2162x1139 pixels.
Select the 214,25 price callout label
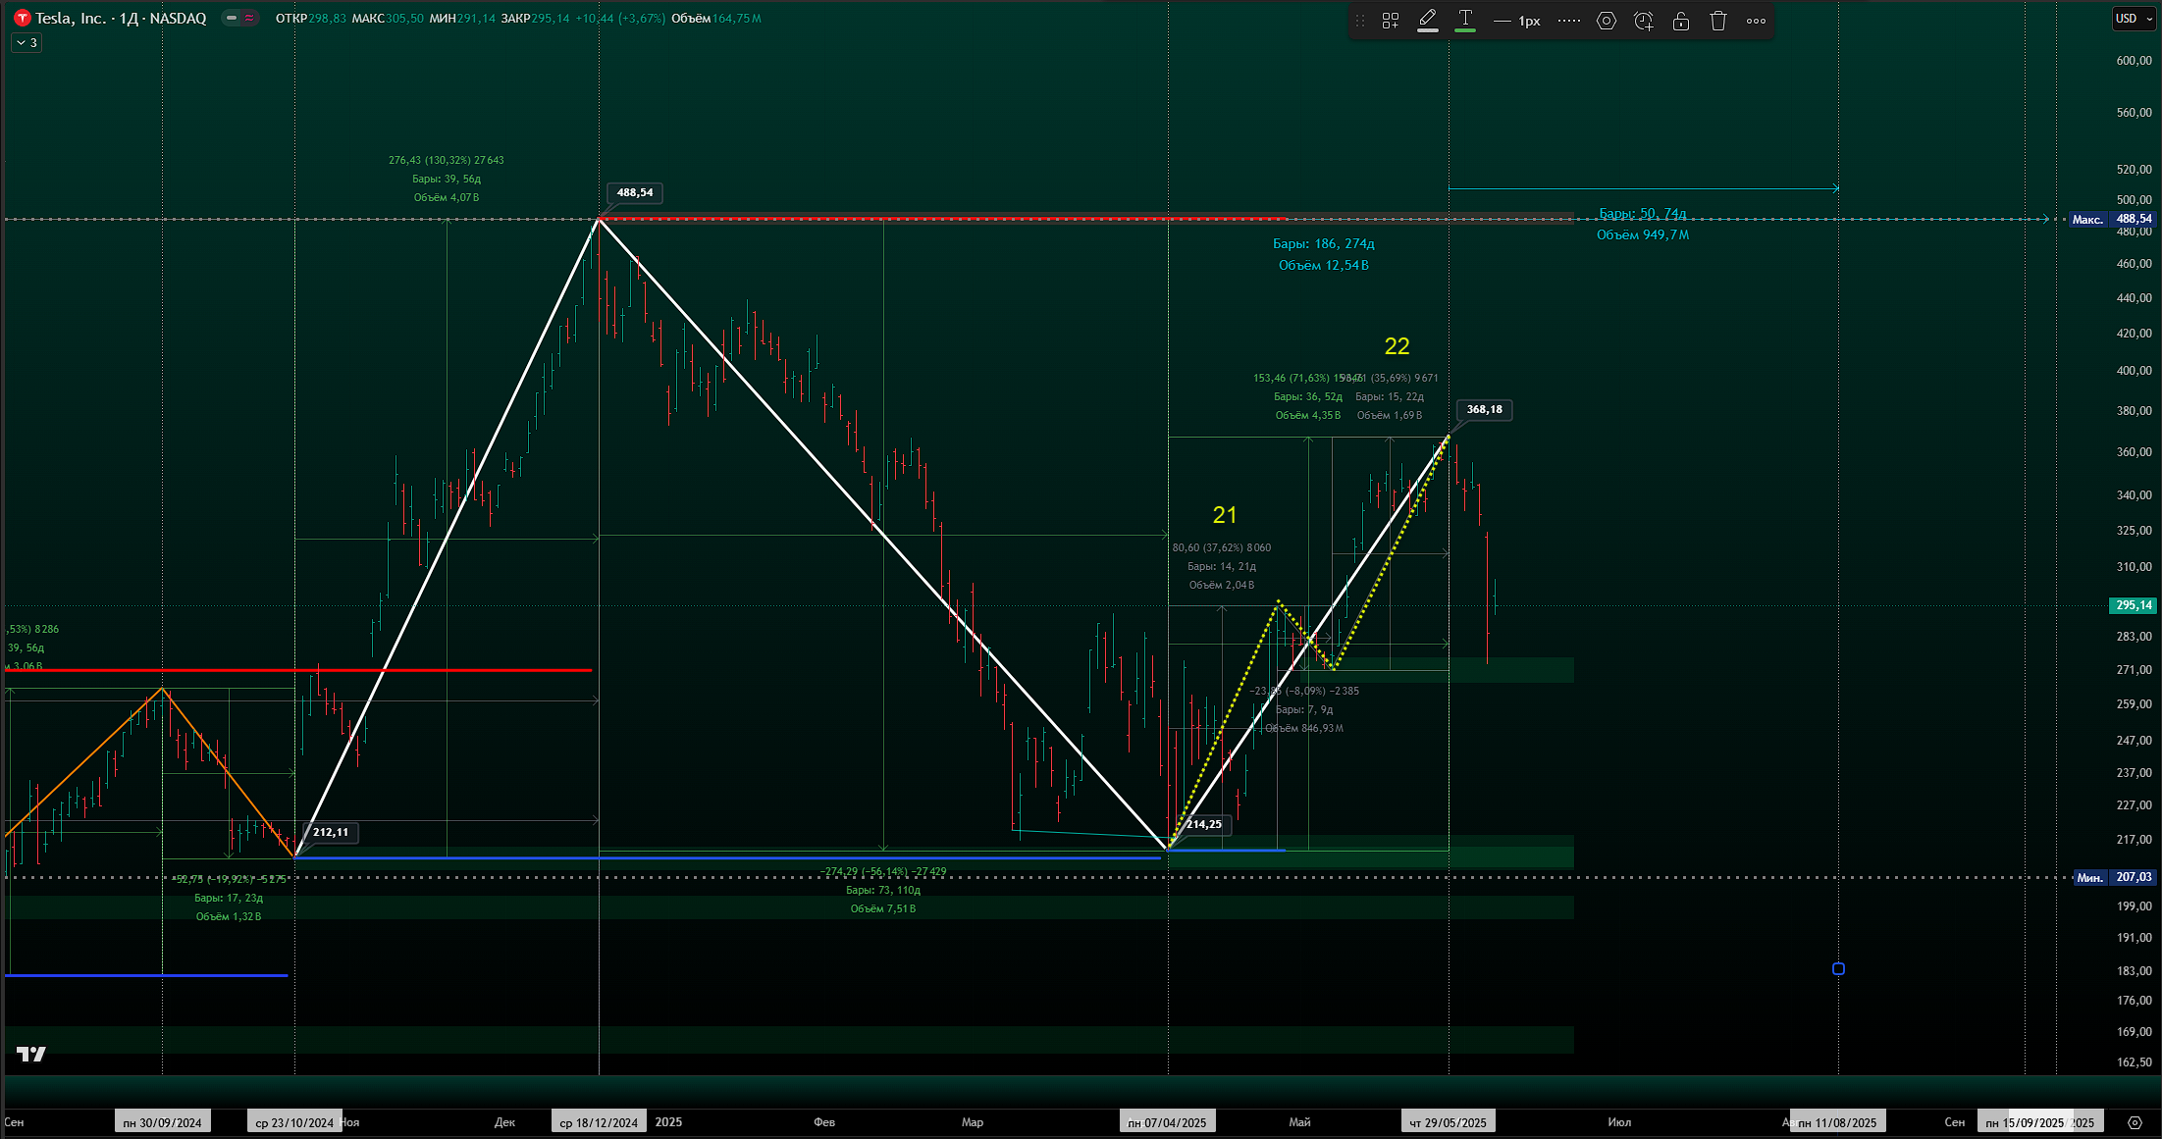coord(1204,824)
